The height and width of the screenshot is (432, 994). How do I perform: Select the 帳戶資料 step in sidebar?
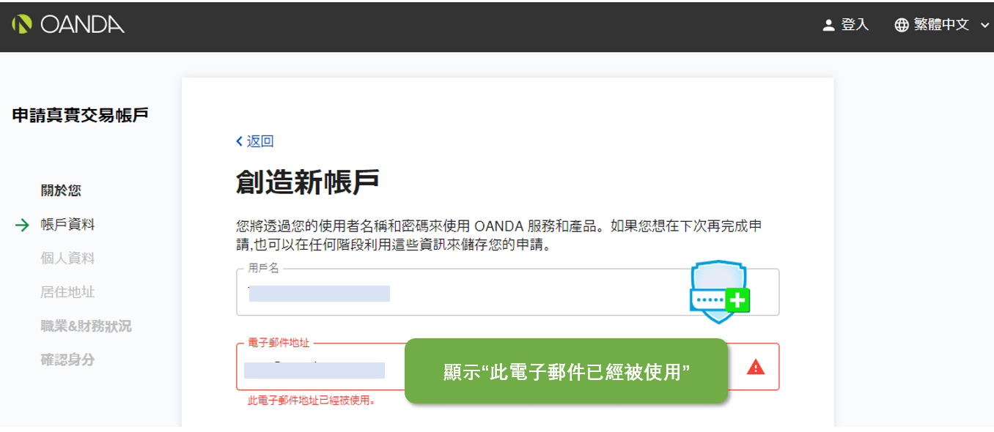pyautogui.click(x=67, y=225)
